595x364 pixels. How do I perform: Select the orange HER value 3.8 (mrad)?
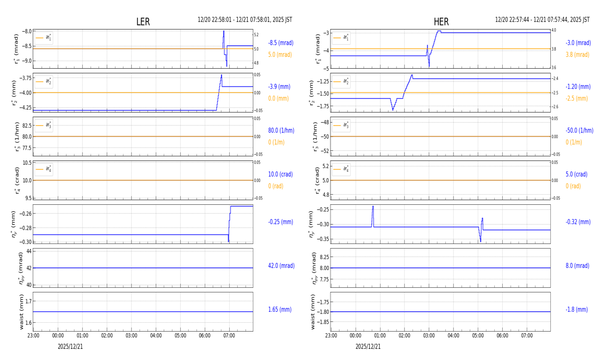click(x=577, y=55)
